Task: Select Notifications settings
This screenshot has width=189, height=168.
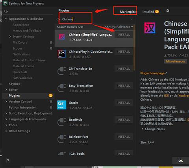Action: (21, 54)
